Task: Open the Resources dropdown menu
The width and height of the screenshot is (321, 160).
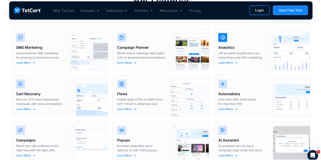Action: tap(171, 10)
